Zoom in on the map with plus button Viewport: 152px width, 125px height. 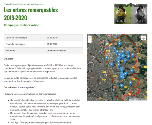point(90,37)
